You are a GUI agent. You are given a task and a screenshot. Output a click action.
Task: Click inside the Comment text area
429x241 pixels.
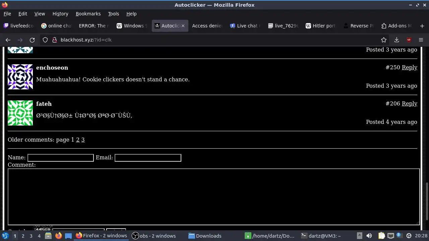[214, 197]
